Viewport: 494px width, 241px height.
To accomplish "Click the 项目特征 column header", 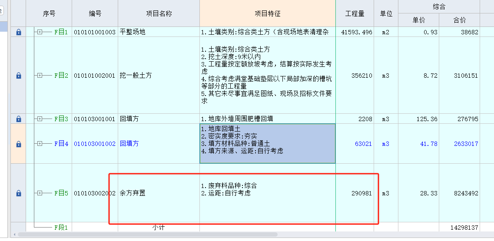I will tap(267, 13).
